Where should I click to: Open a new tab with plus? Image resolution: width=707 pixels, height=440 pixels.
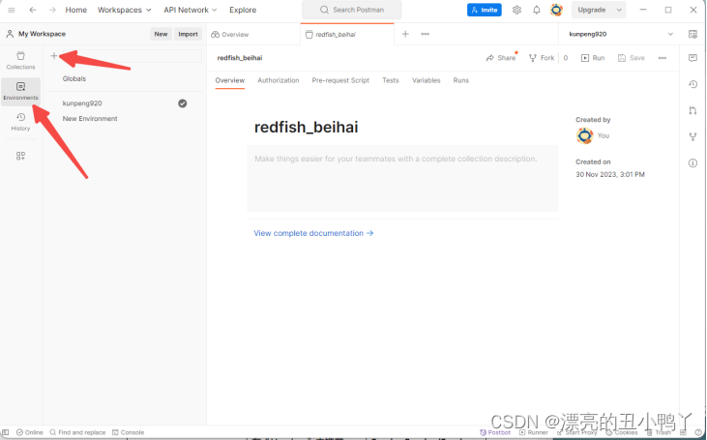405,34
